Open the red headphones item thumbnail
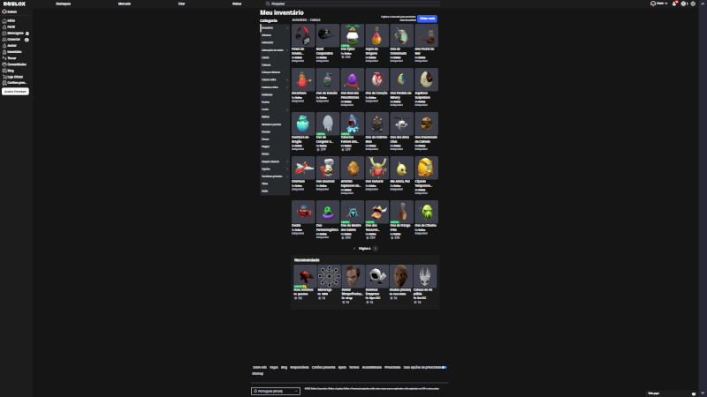 point(303,35)
